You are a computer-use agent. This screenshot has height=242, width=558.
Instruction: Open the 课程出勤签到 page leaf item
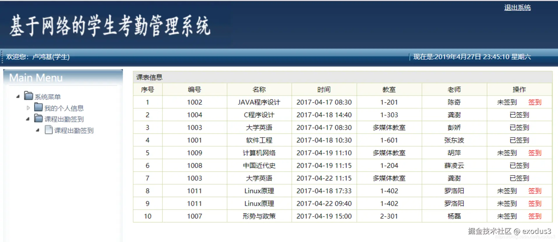click(74, 130)
